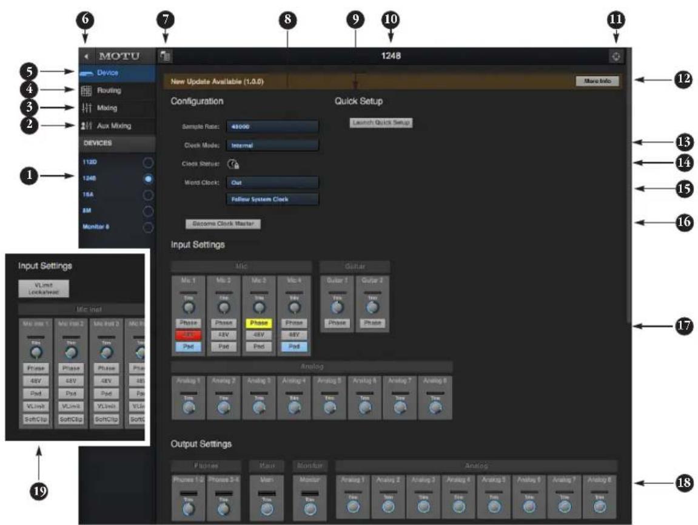Click the Clock Status lock icon
This screenshot has height=525, width=698.
coord(233,164)
